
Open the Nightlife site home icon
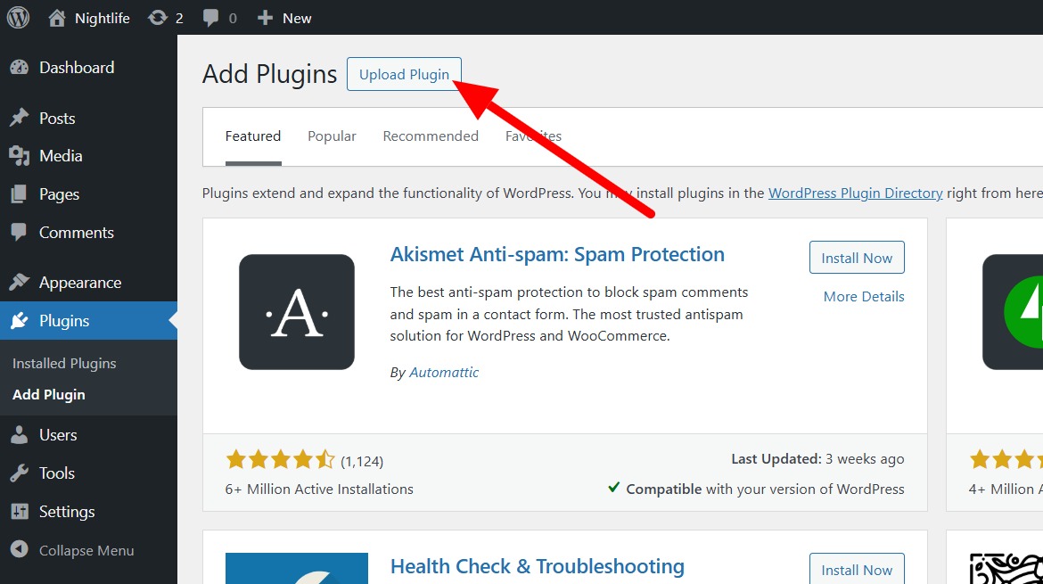click(57, 18)
